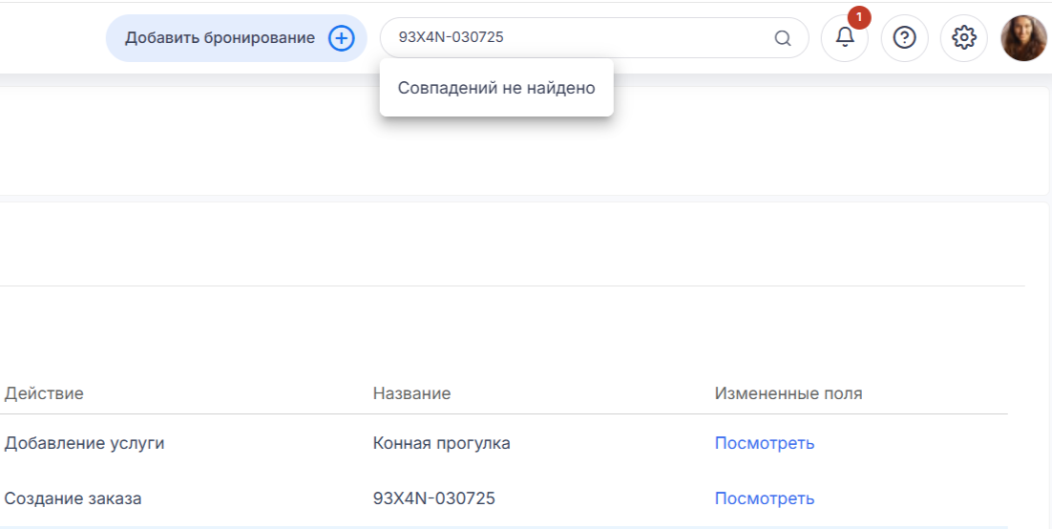The image size is (1052, 529).
Task: Select the Добавление услуги row
Action: tap(503, 443)
